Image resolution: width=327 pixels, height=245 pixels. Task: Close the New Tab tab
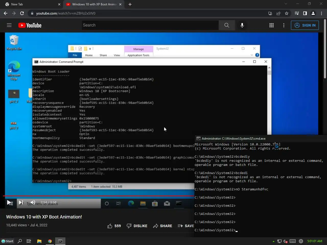[59, 4]
